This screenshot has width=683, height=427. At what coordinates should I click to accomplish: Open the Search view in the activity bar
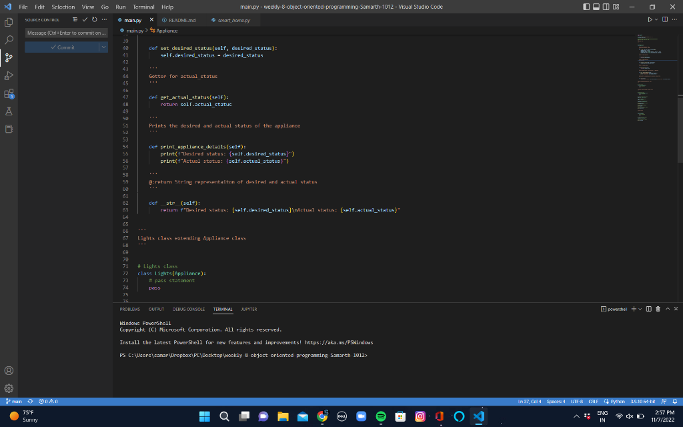[x=9, y=39]
